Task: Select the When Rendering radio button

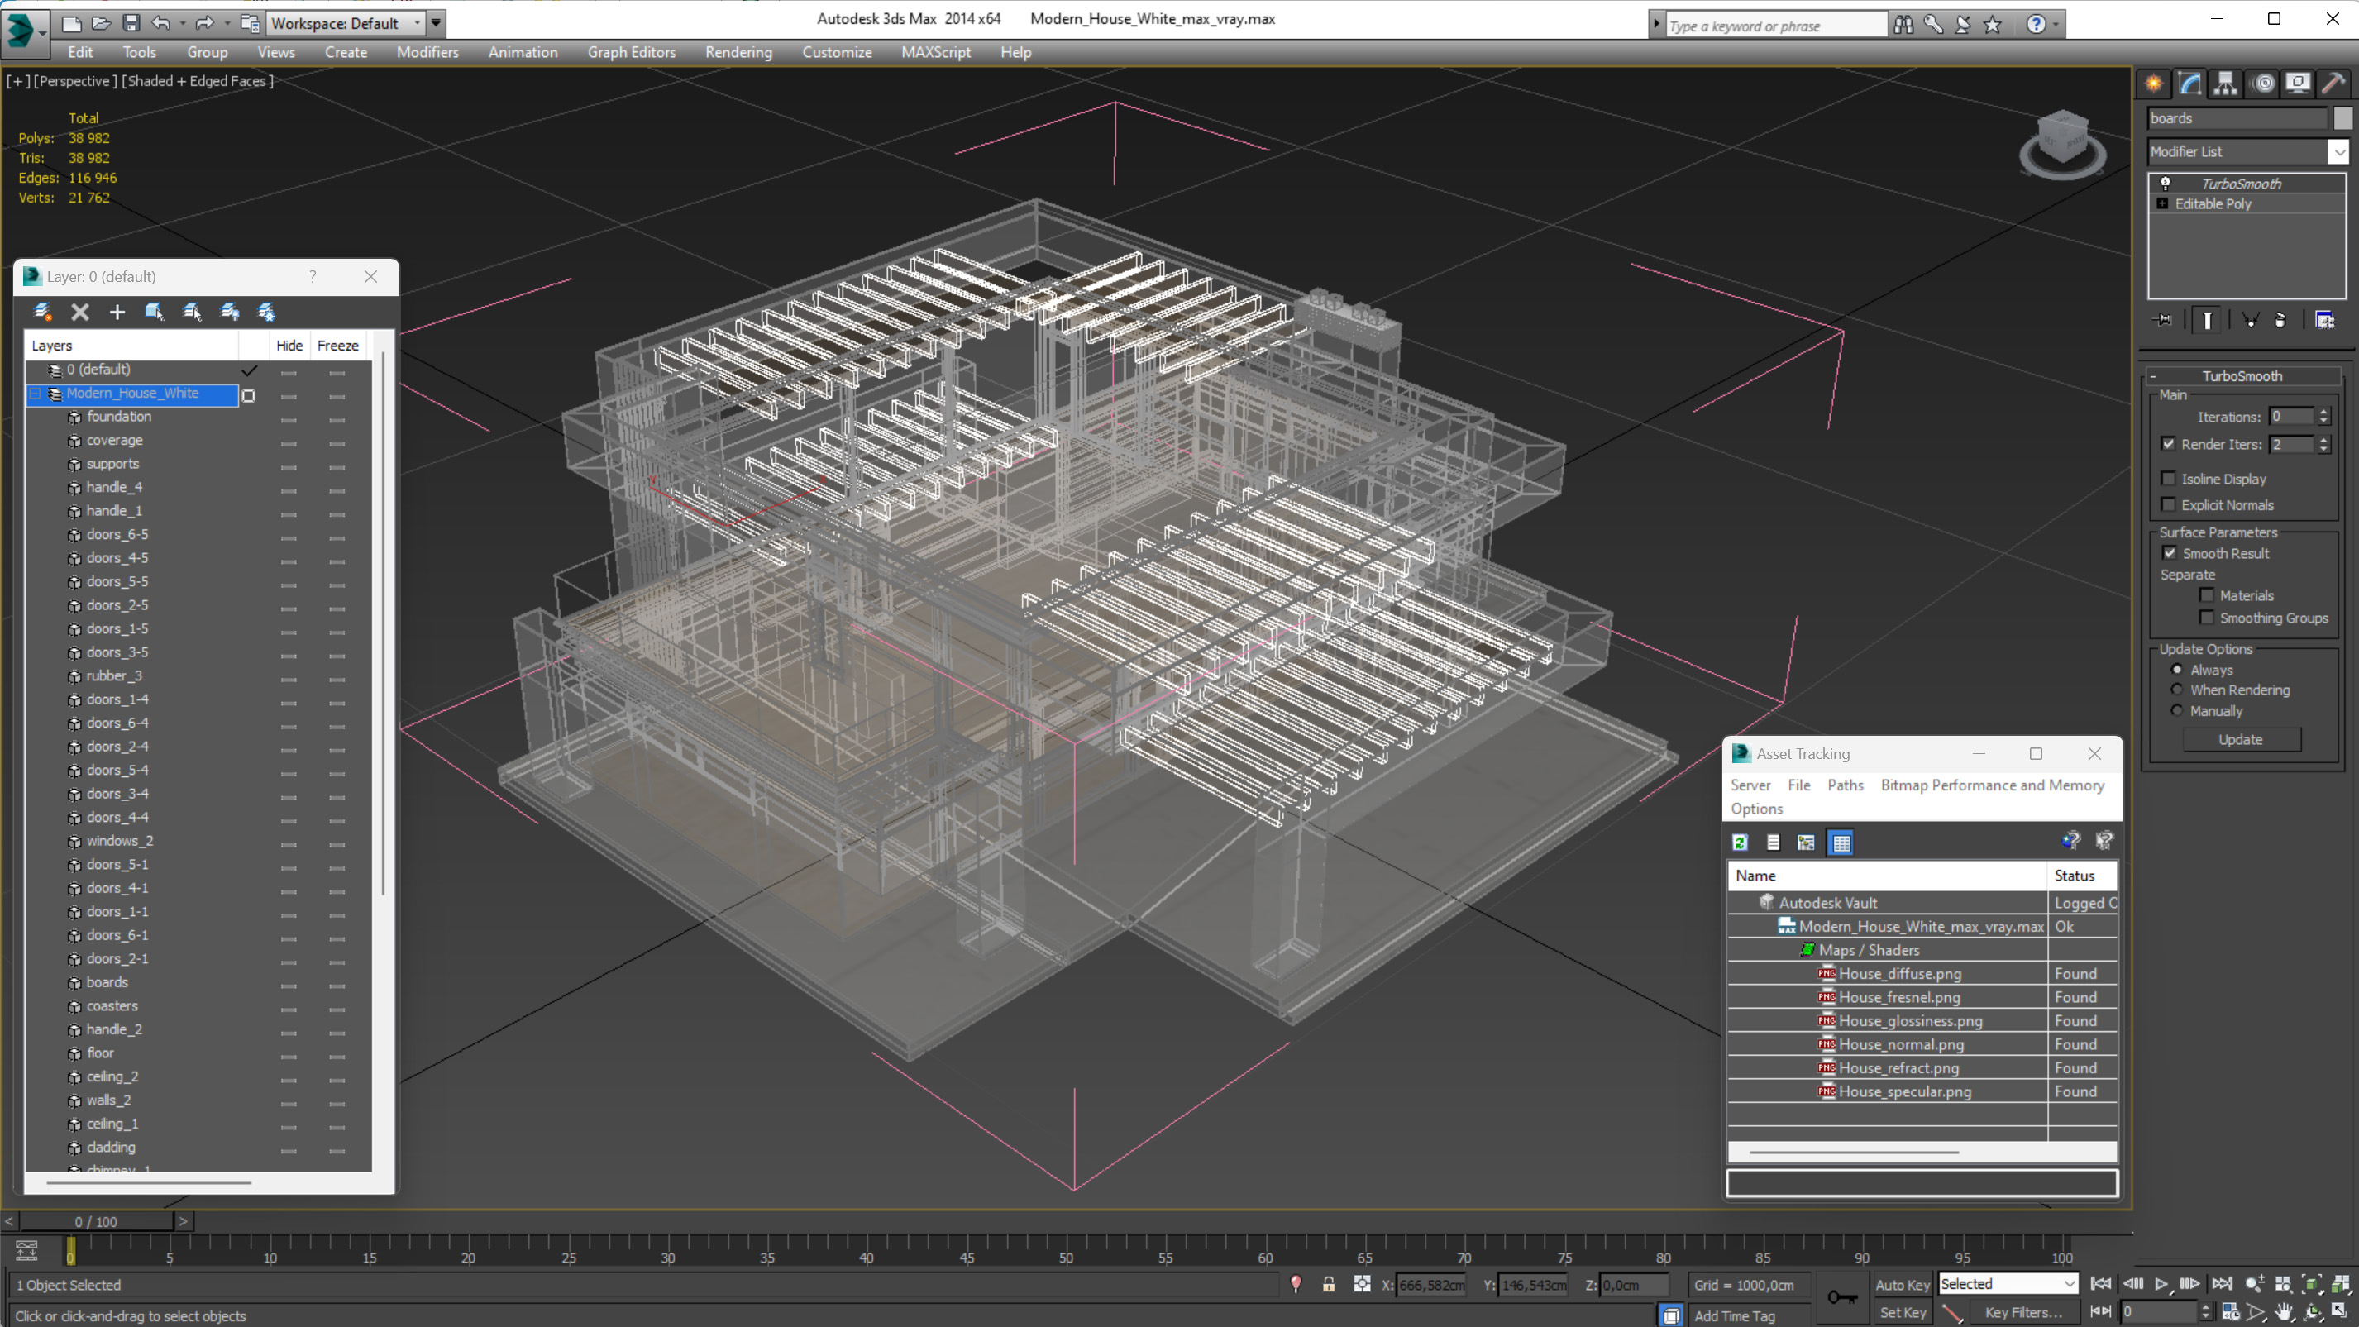Action: 2177,690
